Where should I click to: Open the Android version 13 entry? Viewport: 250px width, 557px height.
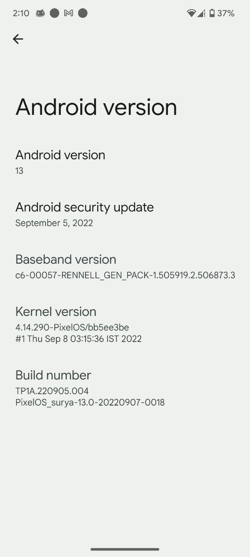(125, 162)
